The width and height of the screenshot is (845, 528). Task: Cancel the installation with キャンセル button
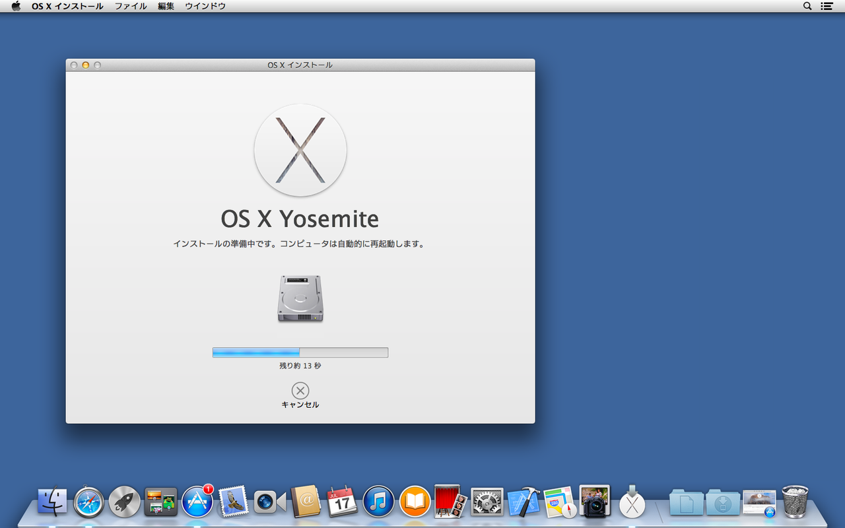coord(300,395)
